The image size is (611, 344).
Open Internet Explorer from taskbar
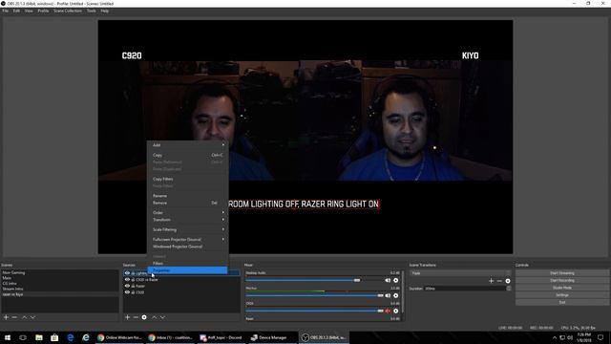(x=86, y=337)
